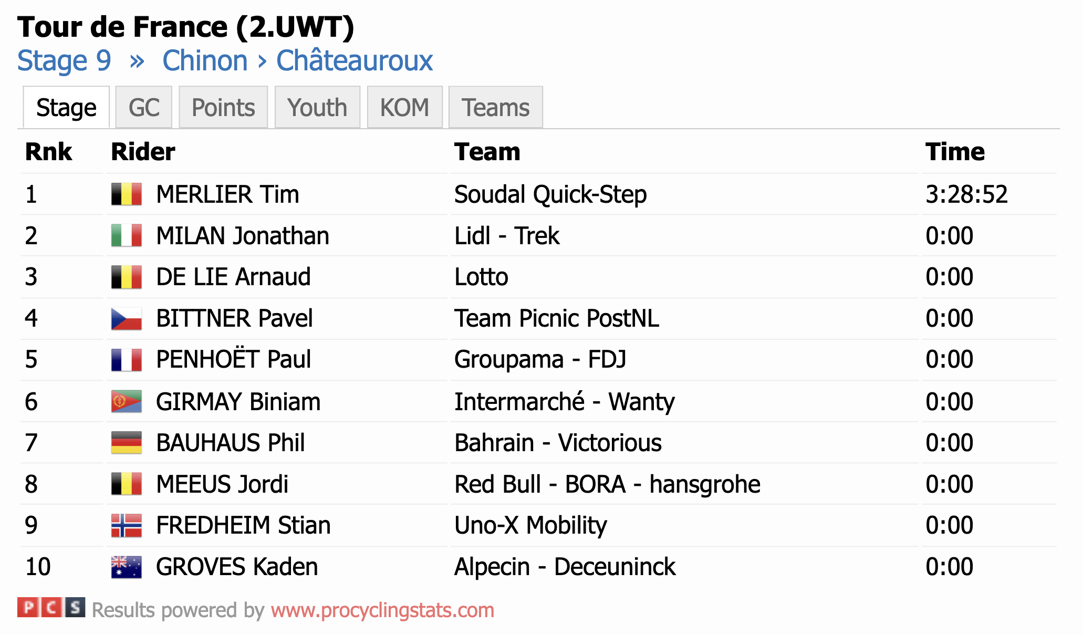This screenshot has height=635, width=1083.
Task: Click the French flag next to PENHOËT Paul
Action: 127,360
